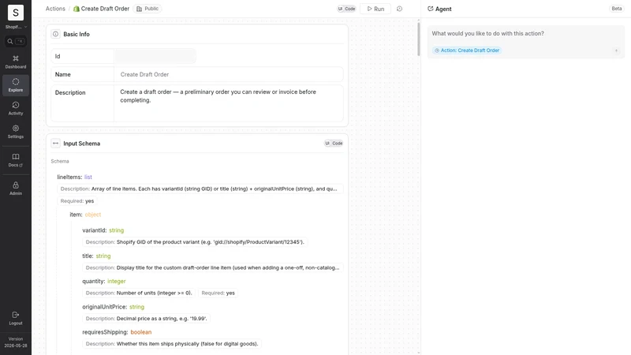This screenshot has width=631, height=355.
Task: Go to the Admin section
Action: [x=16, y=189]
